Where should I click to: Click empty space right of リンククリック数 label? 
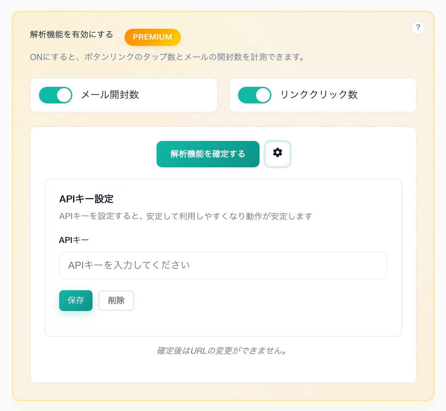pyautogui.click(x=386, y=95)
